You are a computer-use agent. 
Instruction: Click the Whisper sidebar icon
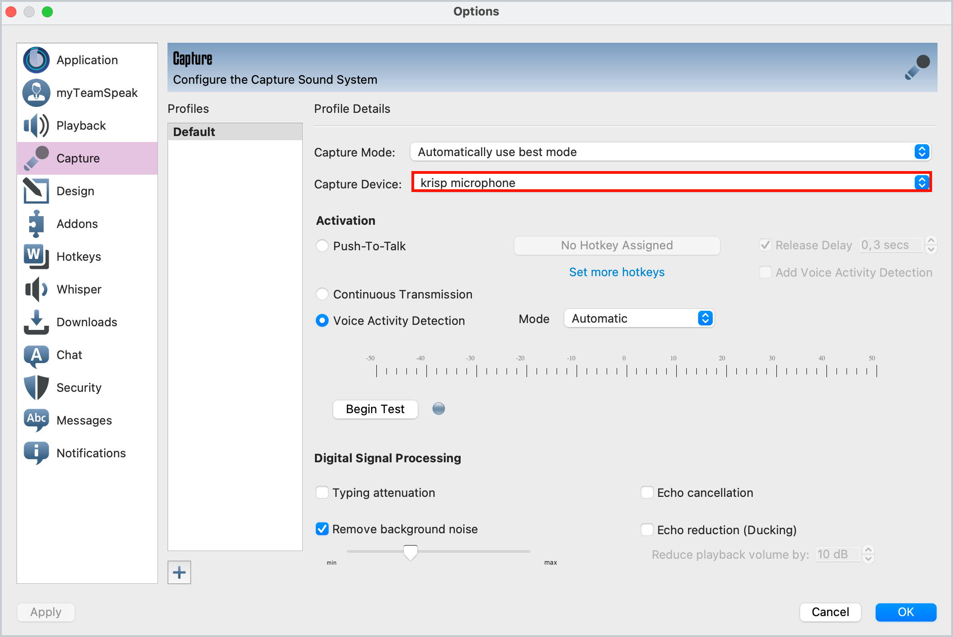36,289
